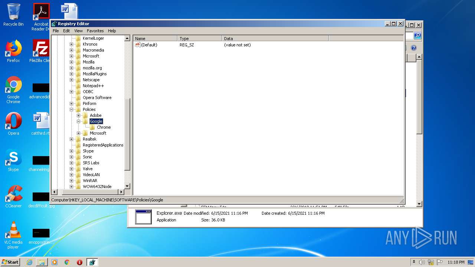This screenshot has width=475, height=267.
Task: Select the Sonic registry key
Action: (x=87, y=157)
